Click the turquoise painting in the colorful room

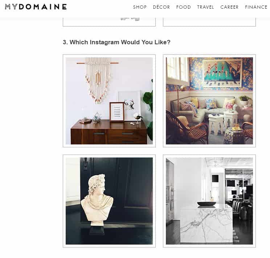pyautogui.click(x=222, y=73)
